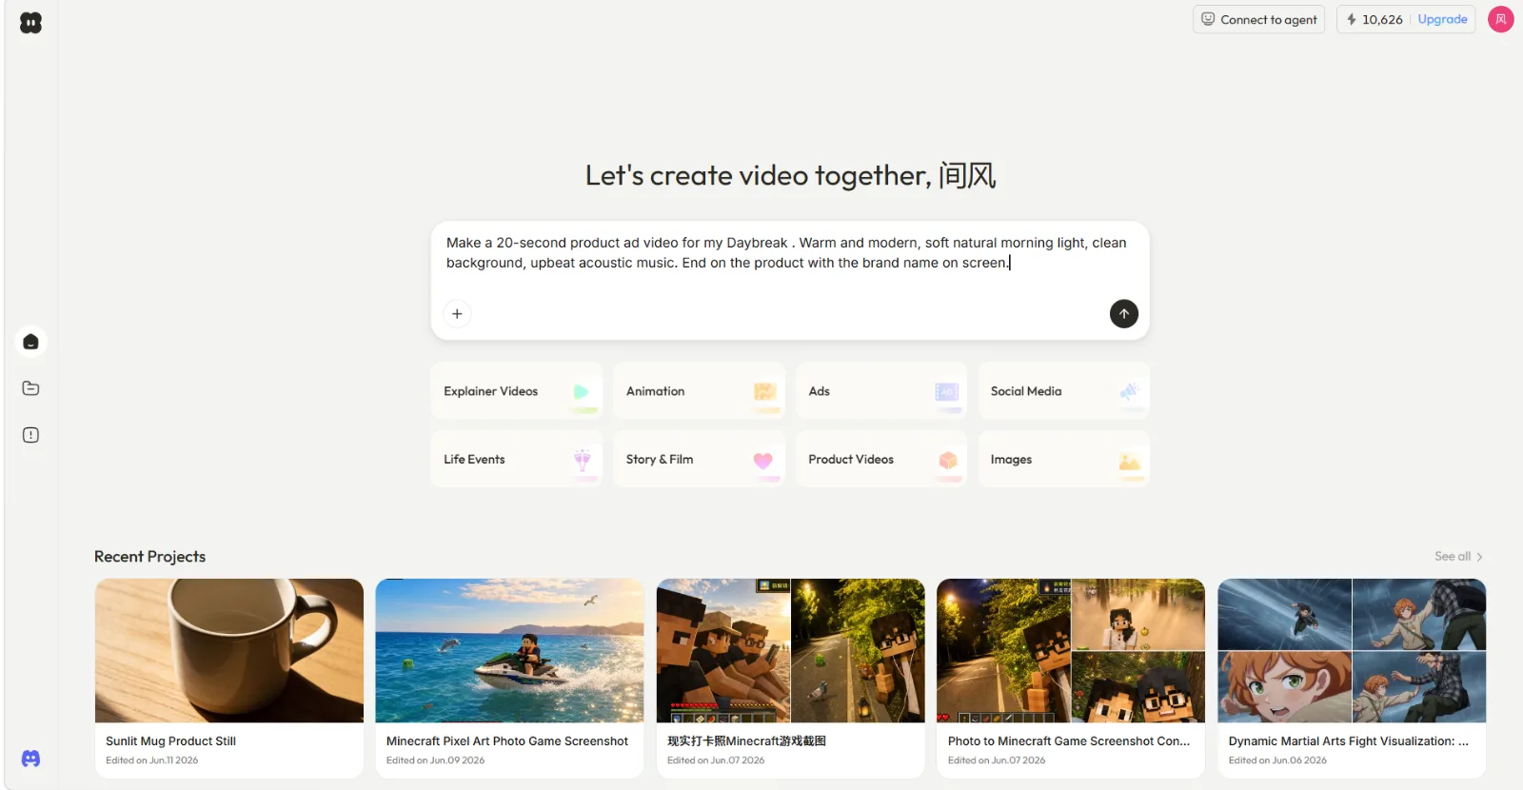
Task: Select the Animation category
Action: 699,391
